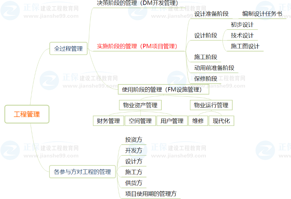Click the 使用阶段的管理（FM设施管理）box

(162, 89)
